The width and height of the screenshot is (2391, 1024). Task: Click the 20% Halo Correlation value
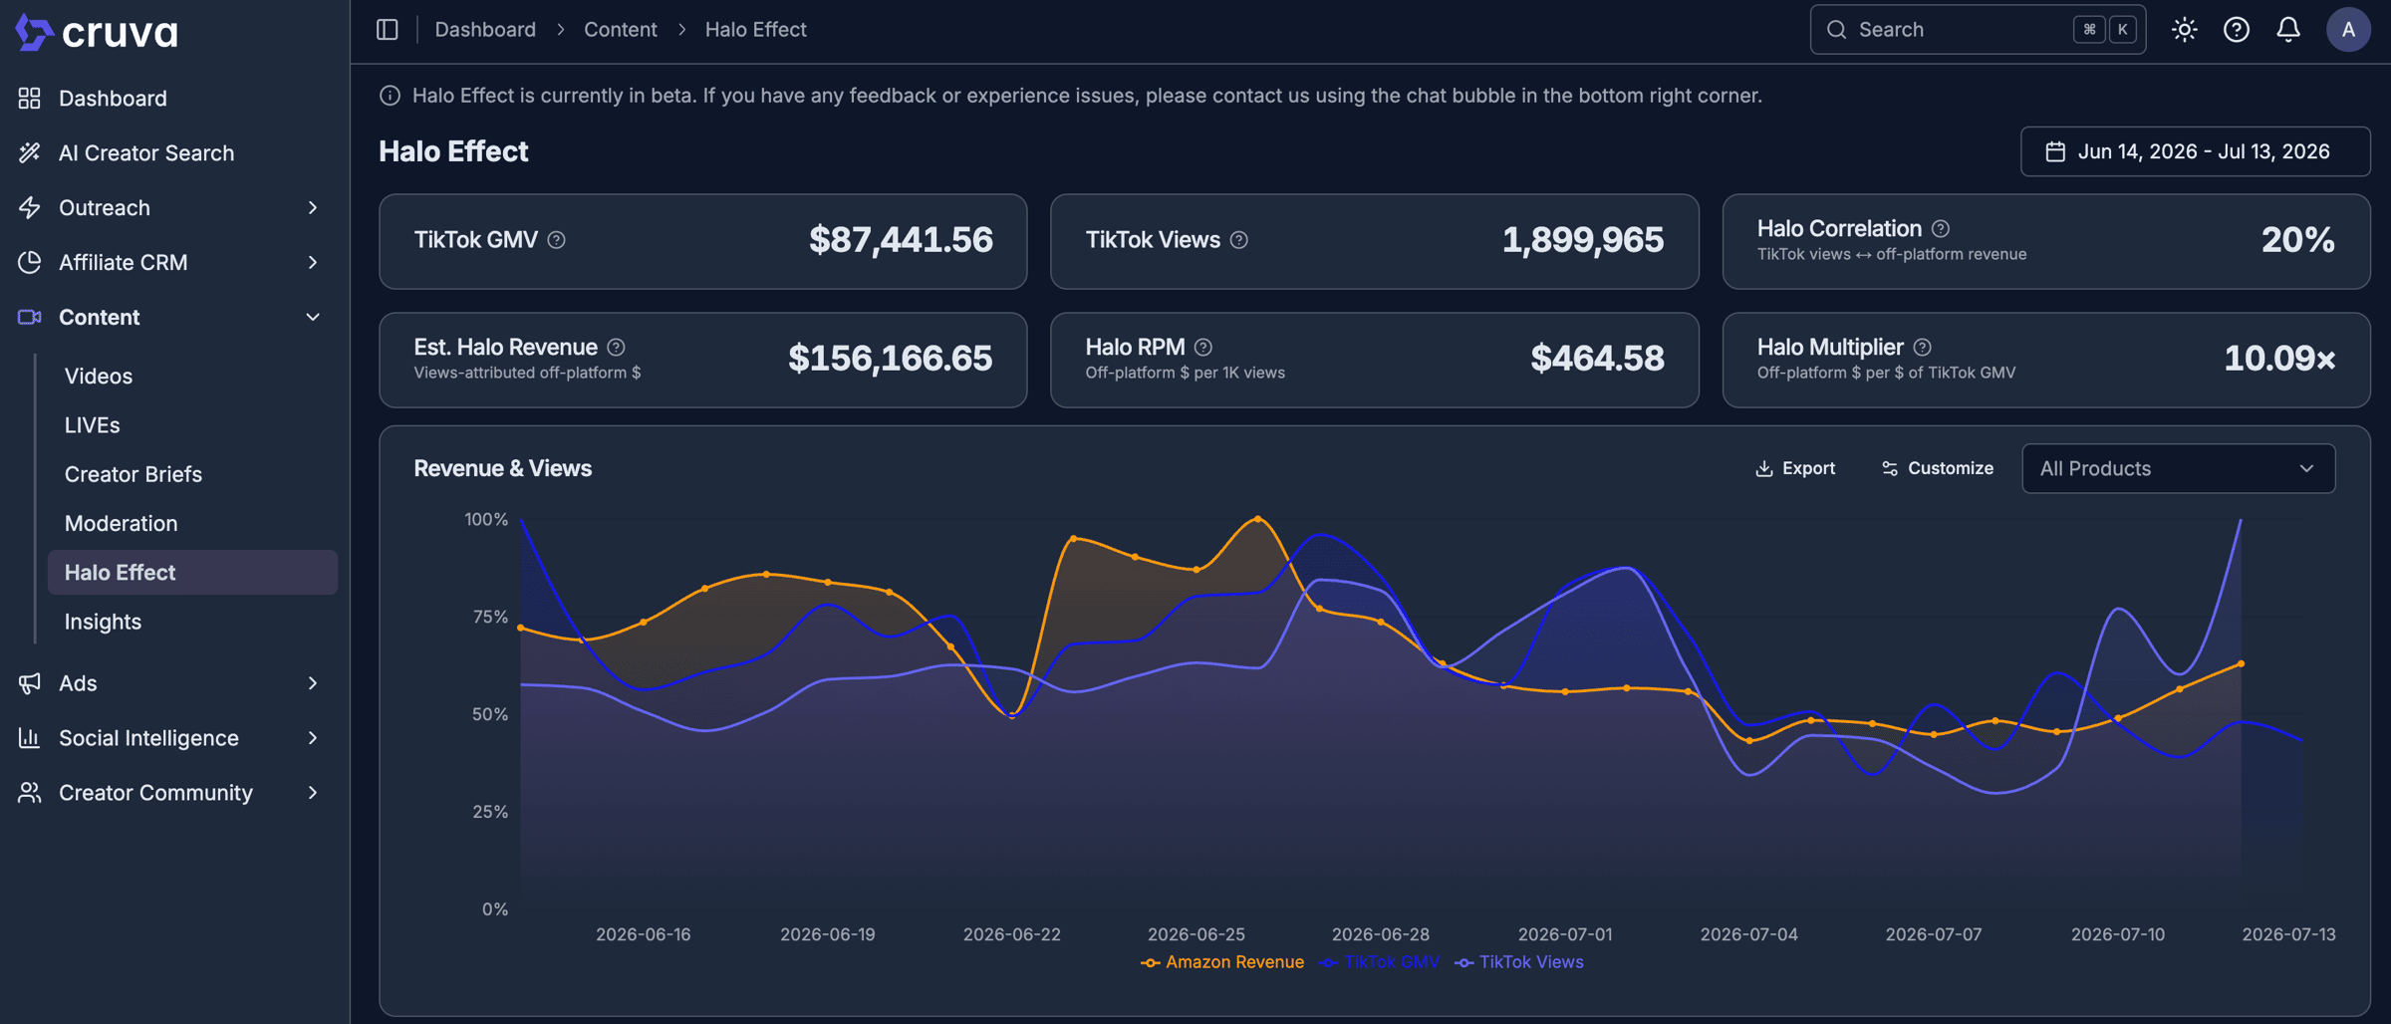point(2297,240)
